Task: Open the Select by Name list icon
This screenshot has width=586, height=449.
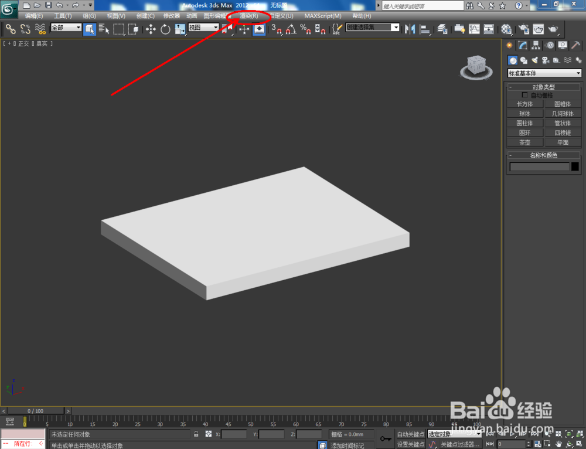Action: coord(104,29)
